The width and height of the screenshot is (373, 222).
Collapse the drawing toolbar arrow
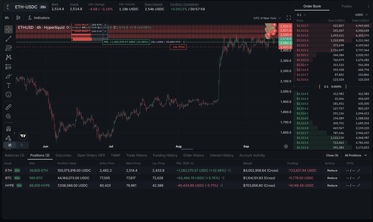tap(15, 133)
